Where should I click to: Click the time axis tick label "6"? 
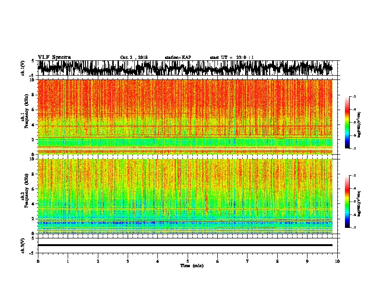point(218,261)
